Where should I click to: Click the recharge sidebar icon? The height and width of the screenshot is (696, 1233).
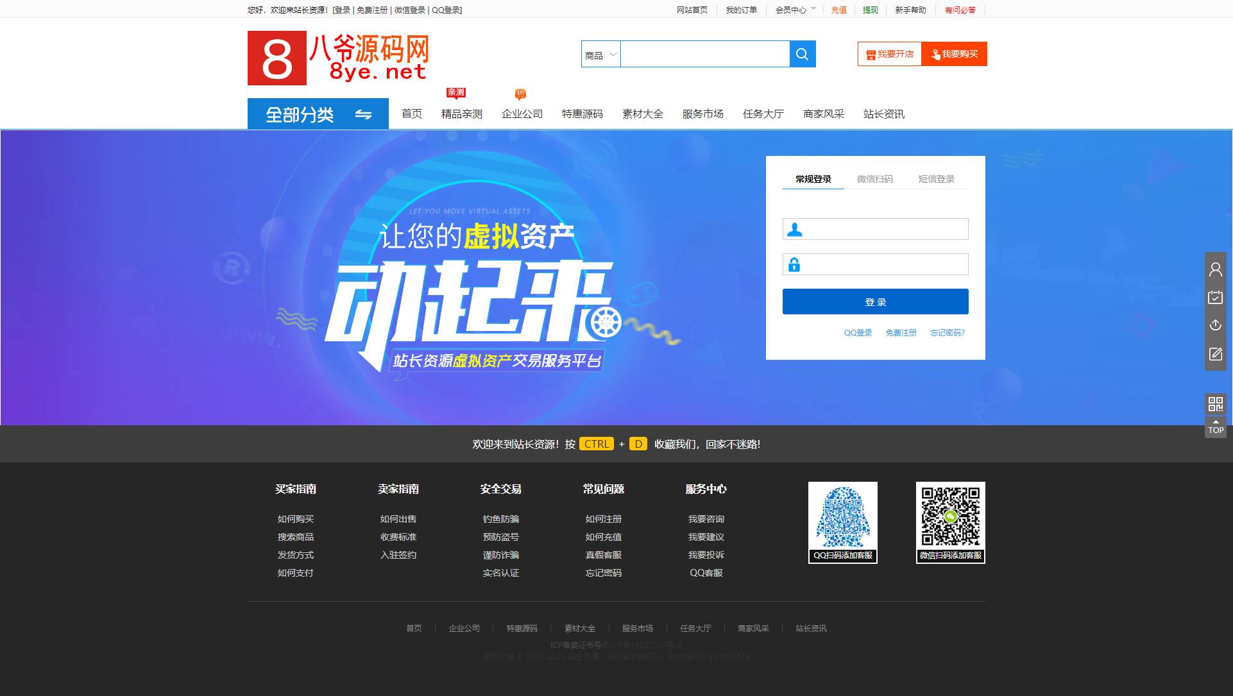pos(1216,325)
